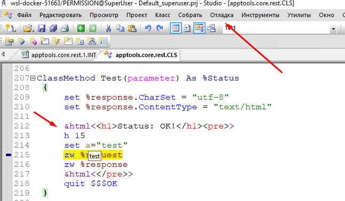Click the blue cube New Property icon
Screen dimensions: 345x201
21,41
